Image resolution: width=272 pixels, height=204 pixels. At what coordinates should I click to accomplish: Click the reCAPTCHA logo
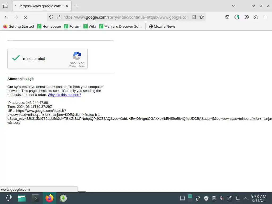tap(77, 56)
